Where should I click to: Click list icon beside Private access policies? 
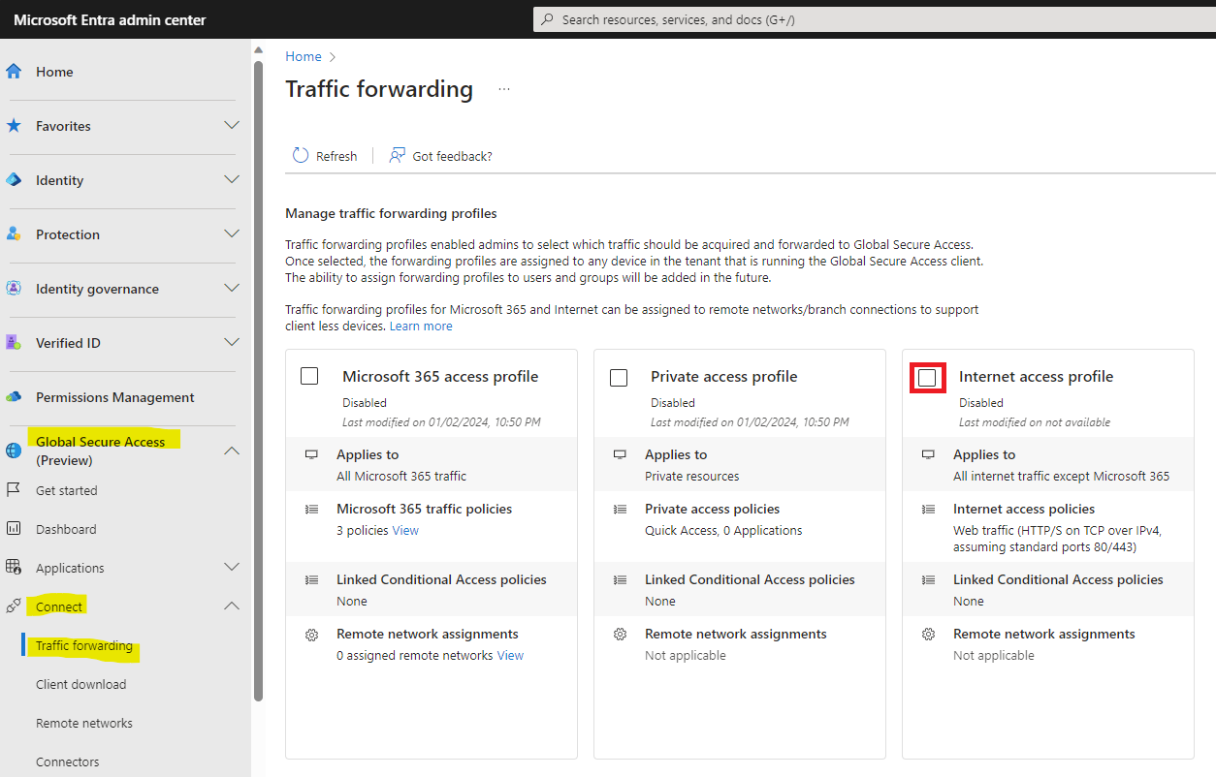tap(620, 509)
